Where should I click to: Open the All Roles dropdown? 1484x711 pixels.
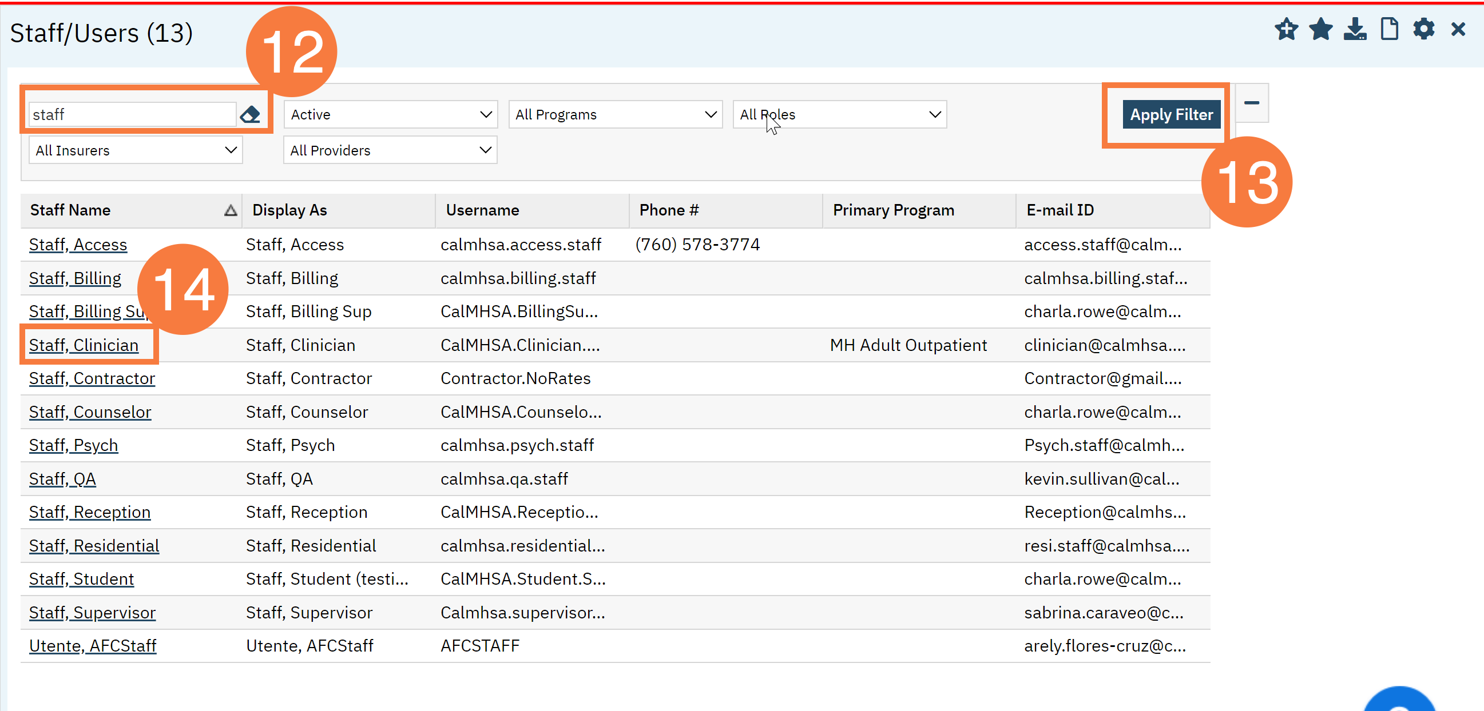(839, 114)
